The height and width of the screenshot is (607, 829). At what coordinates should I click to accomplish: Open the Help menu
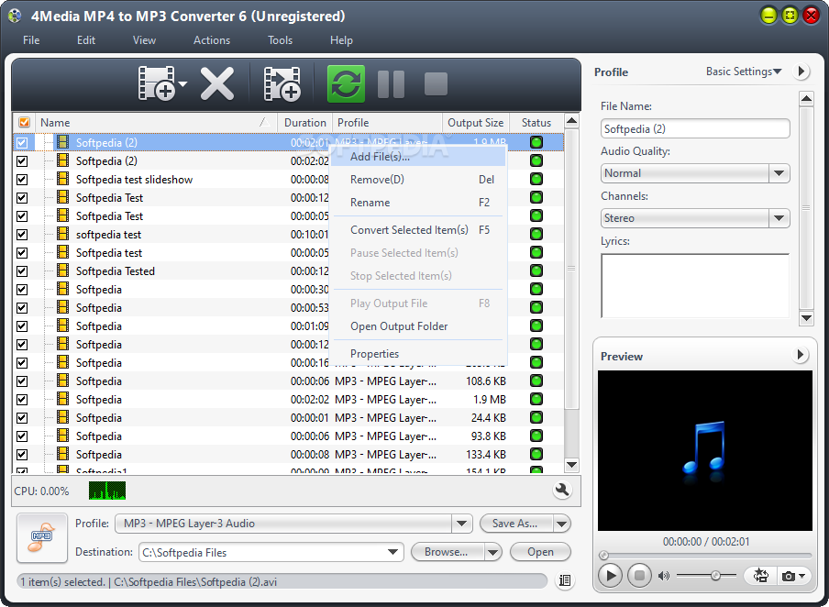341,40
